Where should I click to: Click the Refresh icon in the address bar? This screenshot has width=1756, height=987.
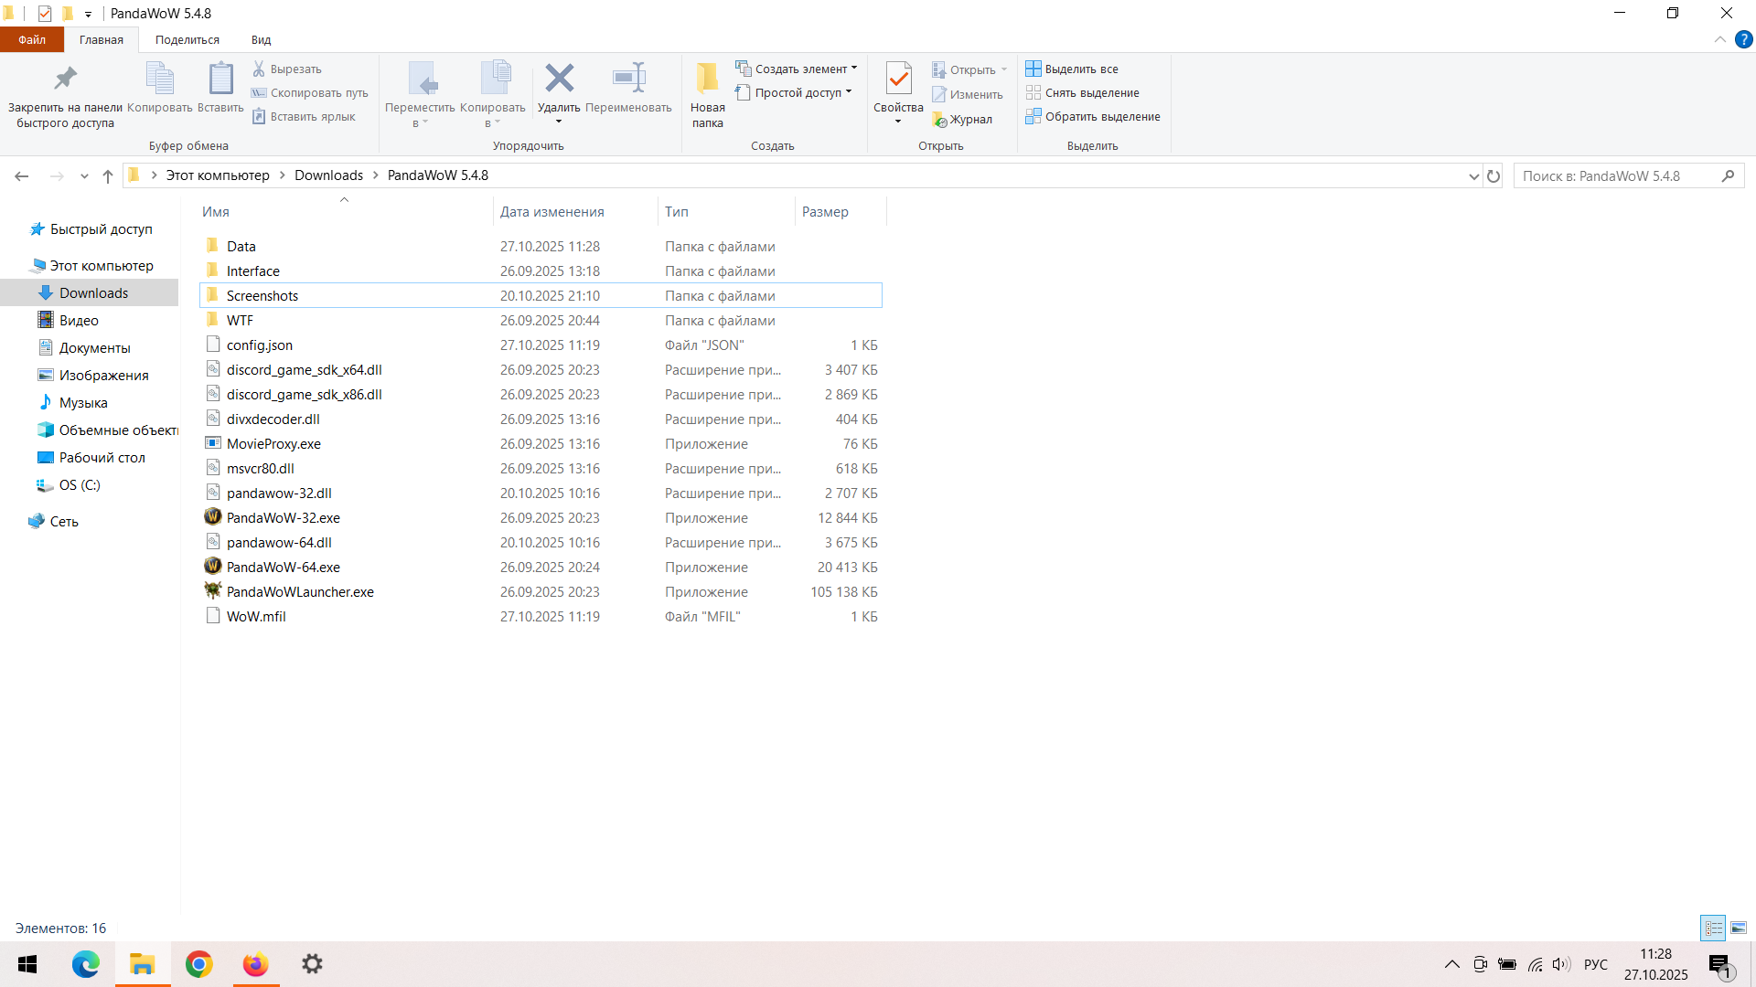tap(1494, 176)
